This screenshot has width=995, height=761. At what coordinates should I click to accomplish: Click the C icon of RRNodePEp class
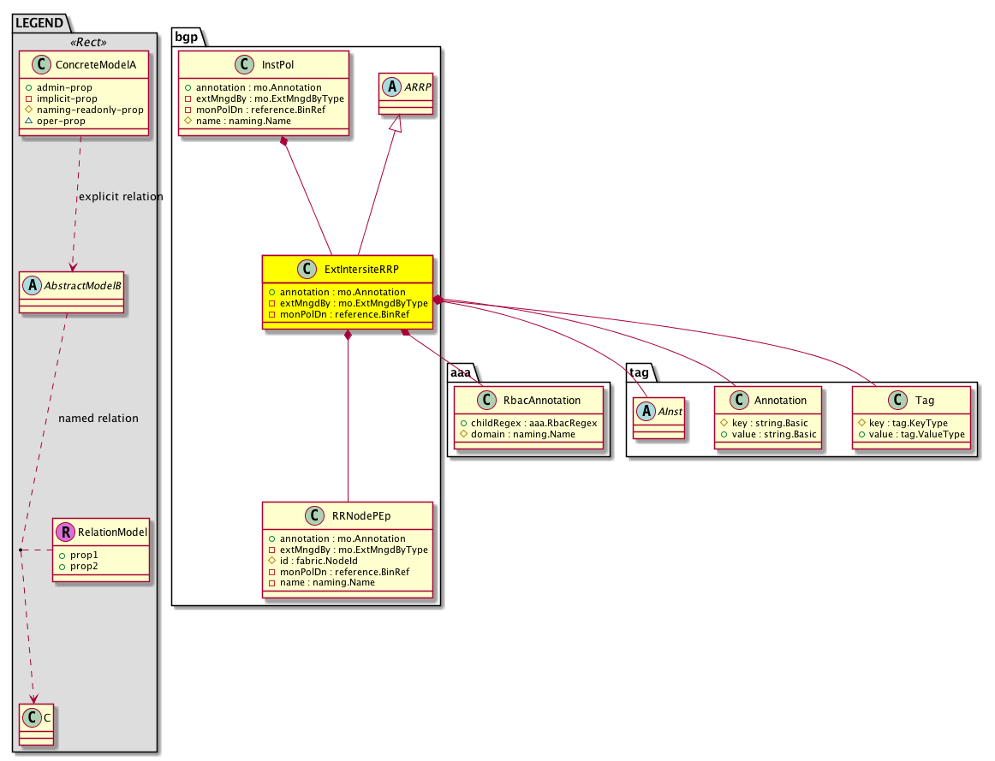click(x=313, y=516)
